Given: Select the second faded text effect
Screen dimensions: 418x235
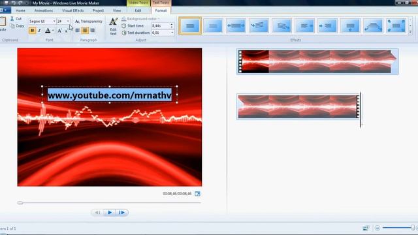Looking at the screenshot, I should (213, 26).
